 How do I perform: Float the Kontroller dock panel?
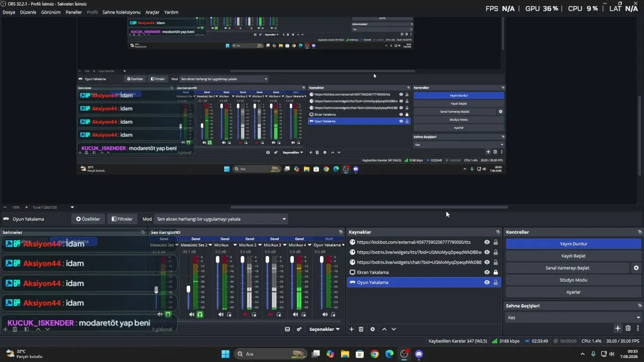pyautogui.click(x=640, y=232)
